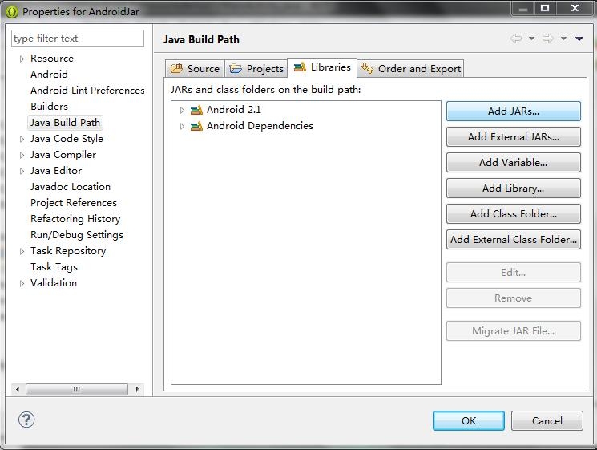Click the Migrate JAR File... button
The image size is (597, 450).
pyautogui.click(x=513, y=330)
